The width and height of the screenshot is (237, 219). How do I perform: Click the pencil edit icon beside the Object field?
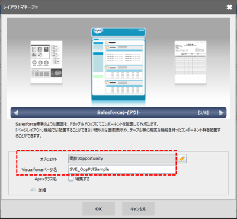pyautogui.click(x=182, y=158)
